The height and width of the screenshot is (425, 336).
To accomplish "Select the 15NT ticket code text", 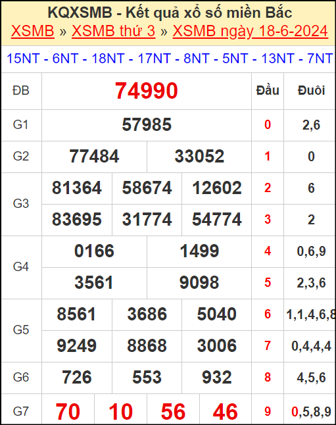I will tap(23, 59).
